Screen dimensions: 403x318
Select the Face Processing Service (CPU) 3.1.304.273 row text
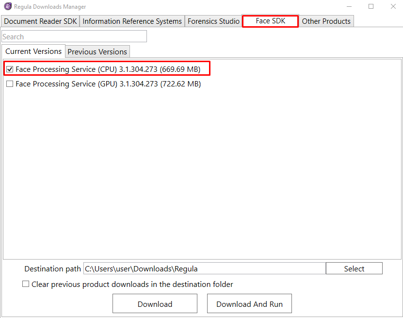108,69
